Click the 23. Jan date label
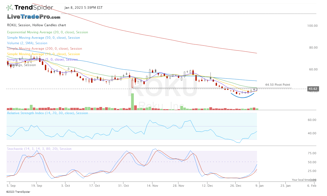Screen dimensions: 327x196 click(x=285, y=186)
